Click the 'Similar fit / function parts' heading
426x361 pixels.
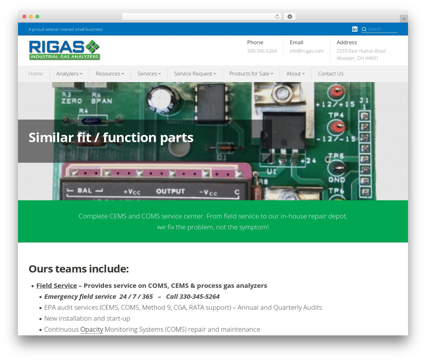[111, 138]
